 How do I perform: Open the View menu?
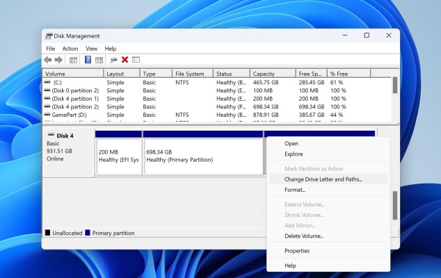point(92,49)
